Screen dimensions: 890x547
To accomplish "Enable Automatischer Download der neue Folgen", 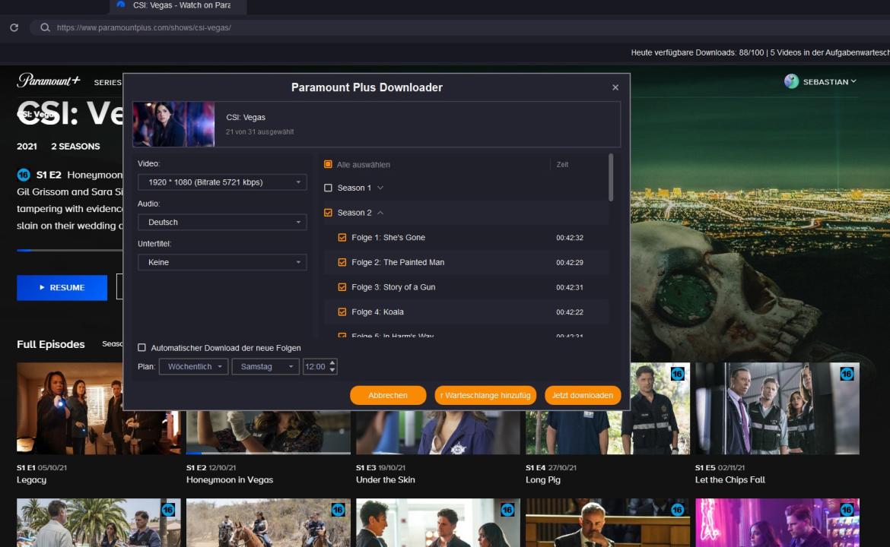I will click(x=142, y=347).
